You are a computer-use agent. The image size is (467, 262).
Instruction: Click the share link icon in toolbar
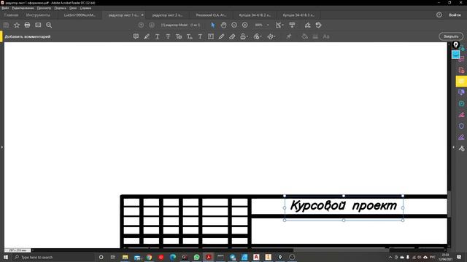(318, 25)
